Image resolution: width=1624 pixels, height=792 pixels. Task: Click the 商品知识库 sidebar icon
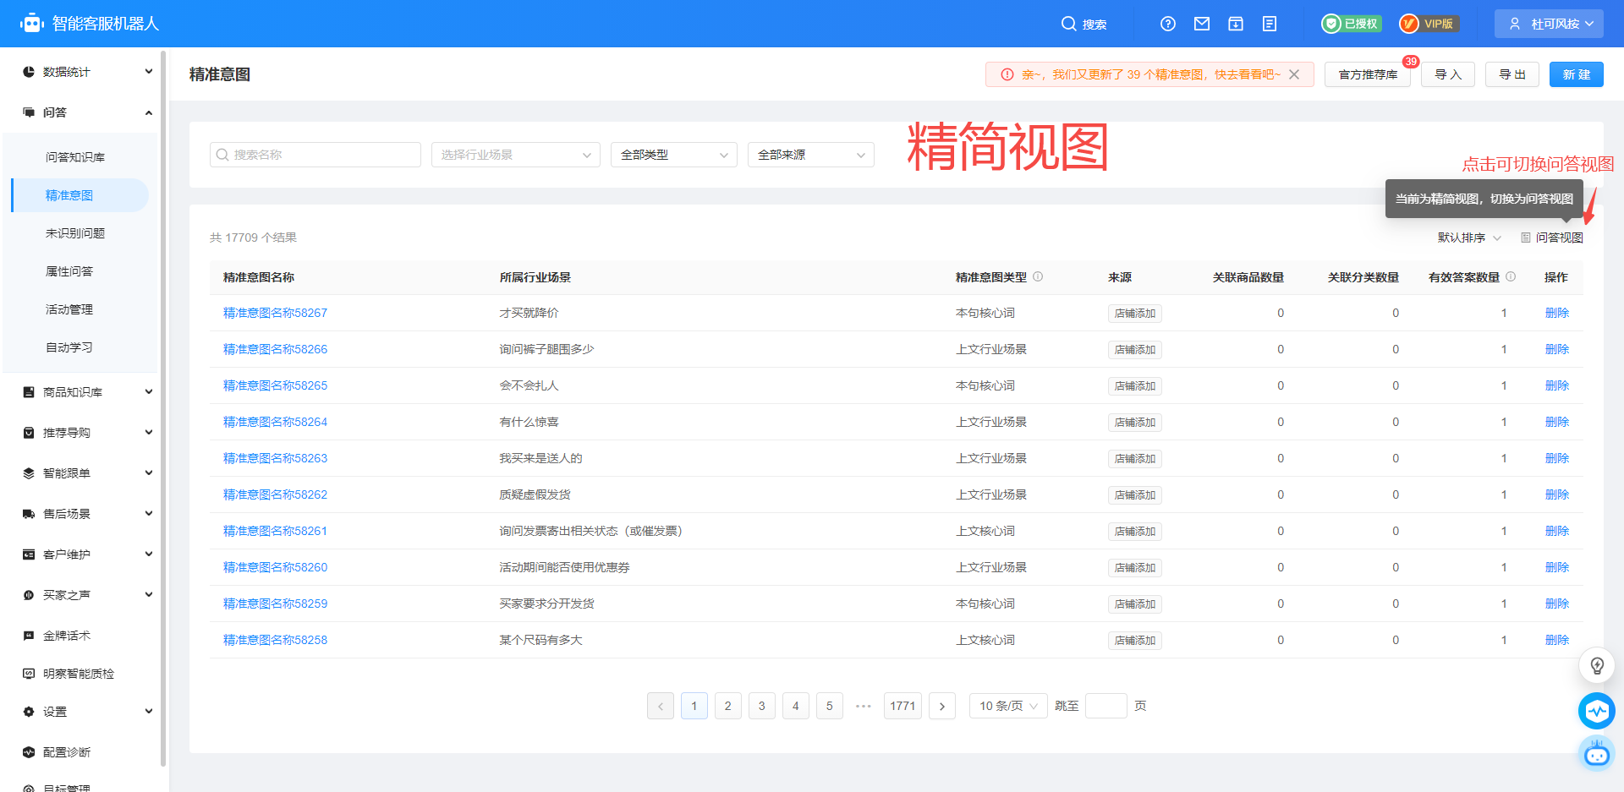(x=29, y=392)
